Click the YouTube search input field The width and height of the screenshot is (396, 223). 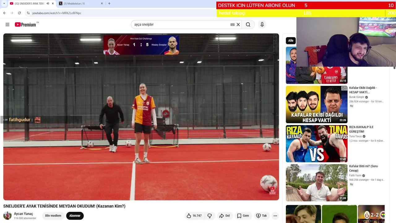pos(182,24)
